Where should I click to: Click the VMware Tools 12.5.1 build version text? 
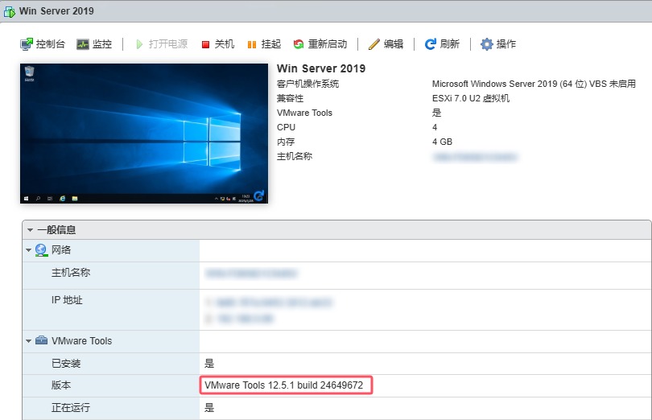[284, 386]
